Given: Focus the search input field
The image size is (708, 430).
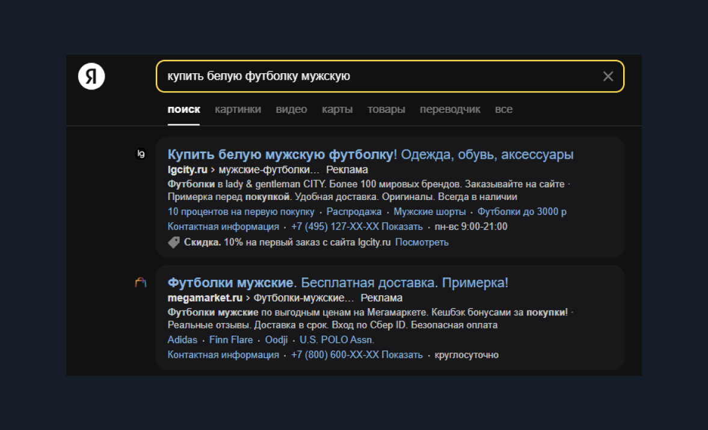Looking at the screenshot, I should pos(390,76).
